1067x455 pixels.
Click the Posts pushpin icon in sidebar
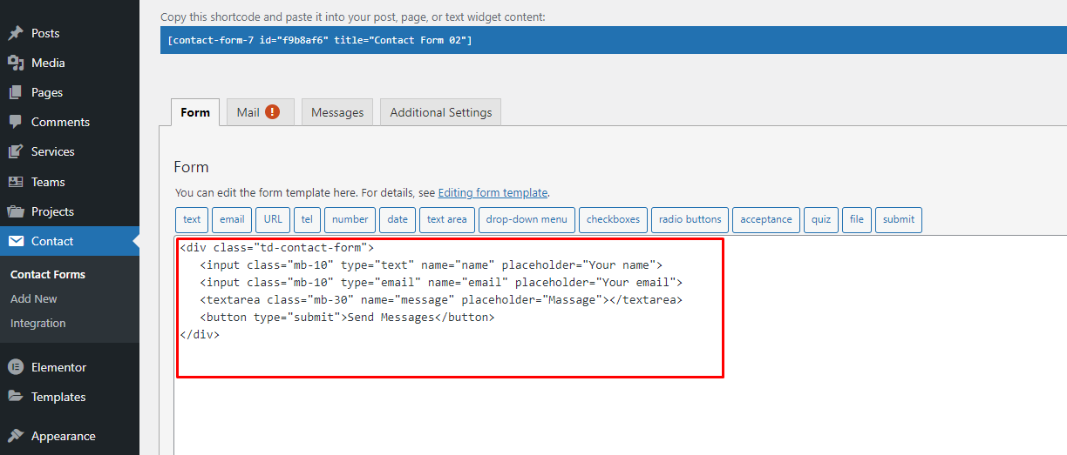point(16,33)
